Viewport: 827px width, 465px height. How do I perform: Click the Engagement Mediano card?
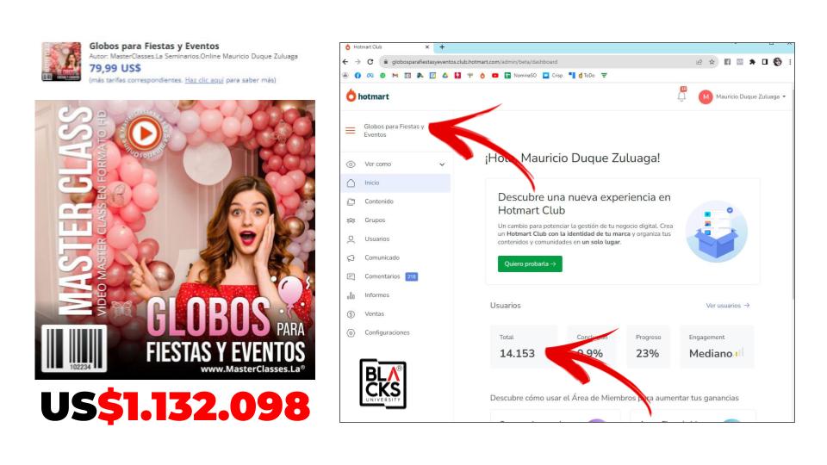[x=716, y=346]
